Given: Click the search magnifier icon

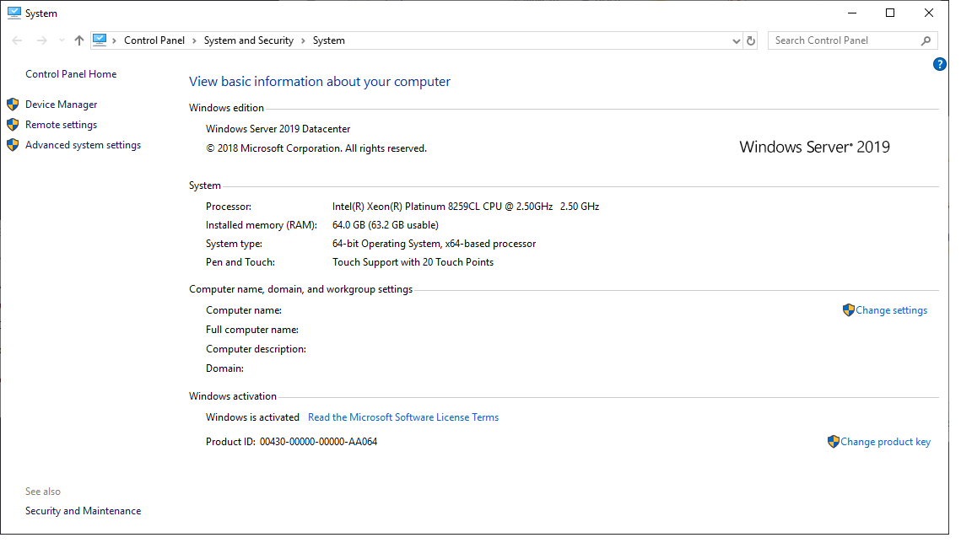Looking at the screenshot, I should coord(926,40).
